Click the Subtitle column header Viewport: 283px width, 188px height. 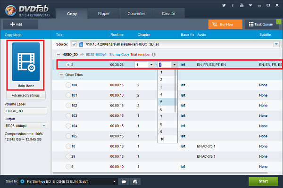tap(265, 34)
